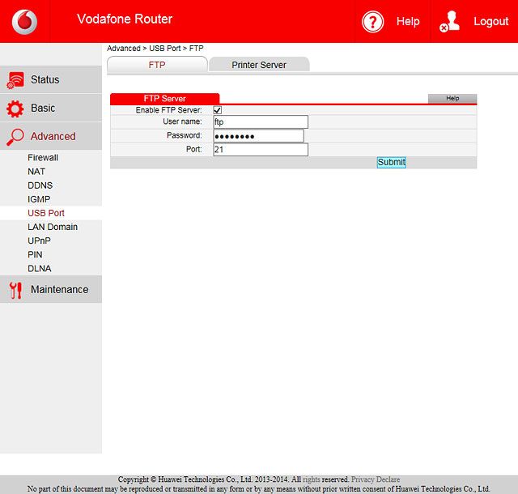
Task: Focus the Port input field
Action: 261,150
